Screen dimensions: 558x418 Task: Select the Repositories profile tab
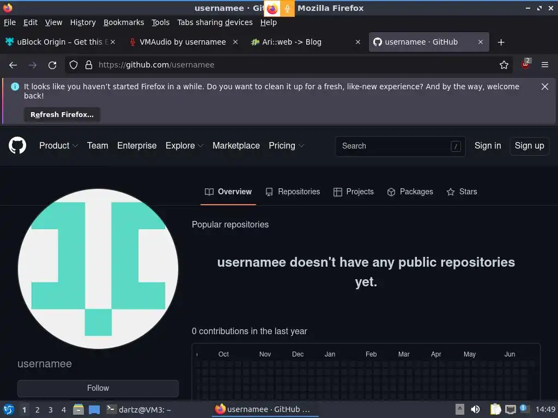(x=293, y=192)
